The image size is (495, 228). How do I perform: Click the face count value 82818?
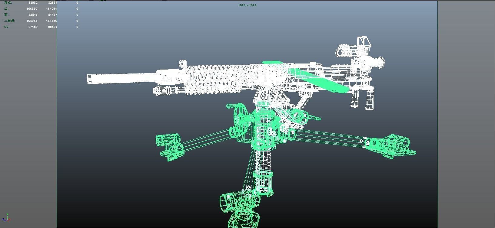tap(33, 15)
